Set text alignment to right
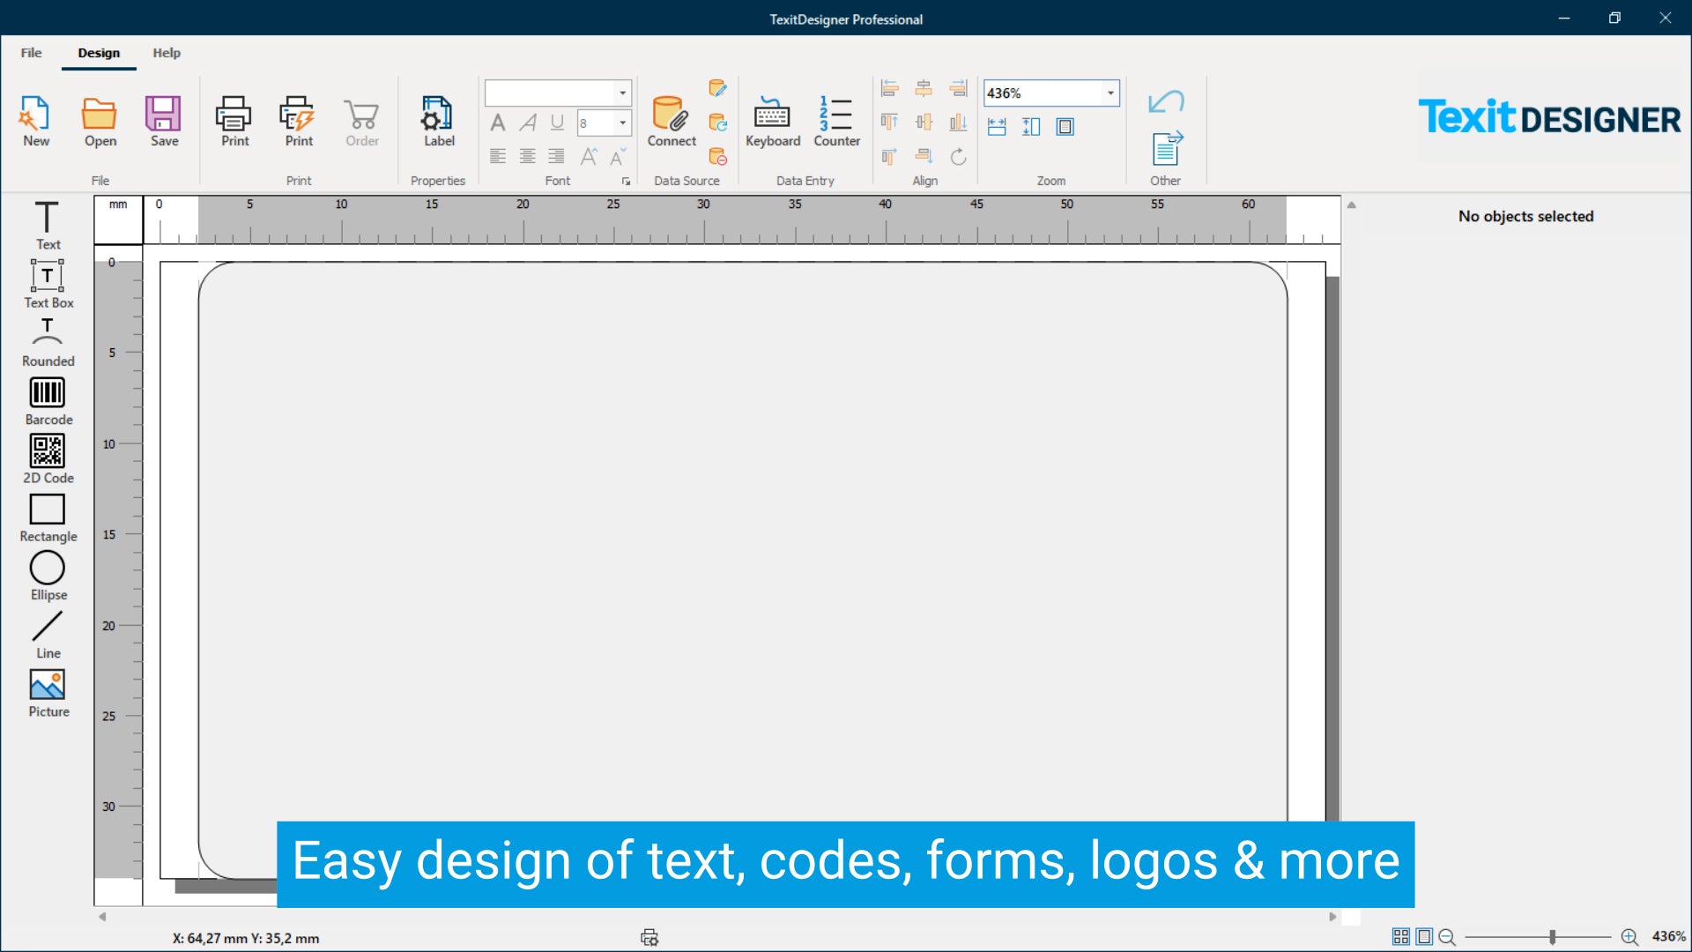The width and height of the screenshot is (1692, 952). point(556,156)
